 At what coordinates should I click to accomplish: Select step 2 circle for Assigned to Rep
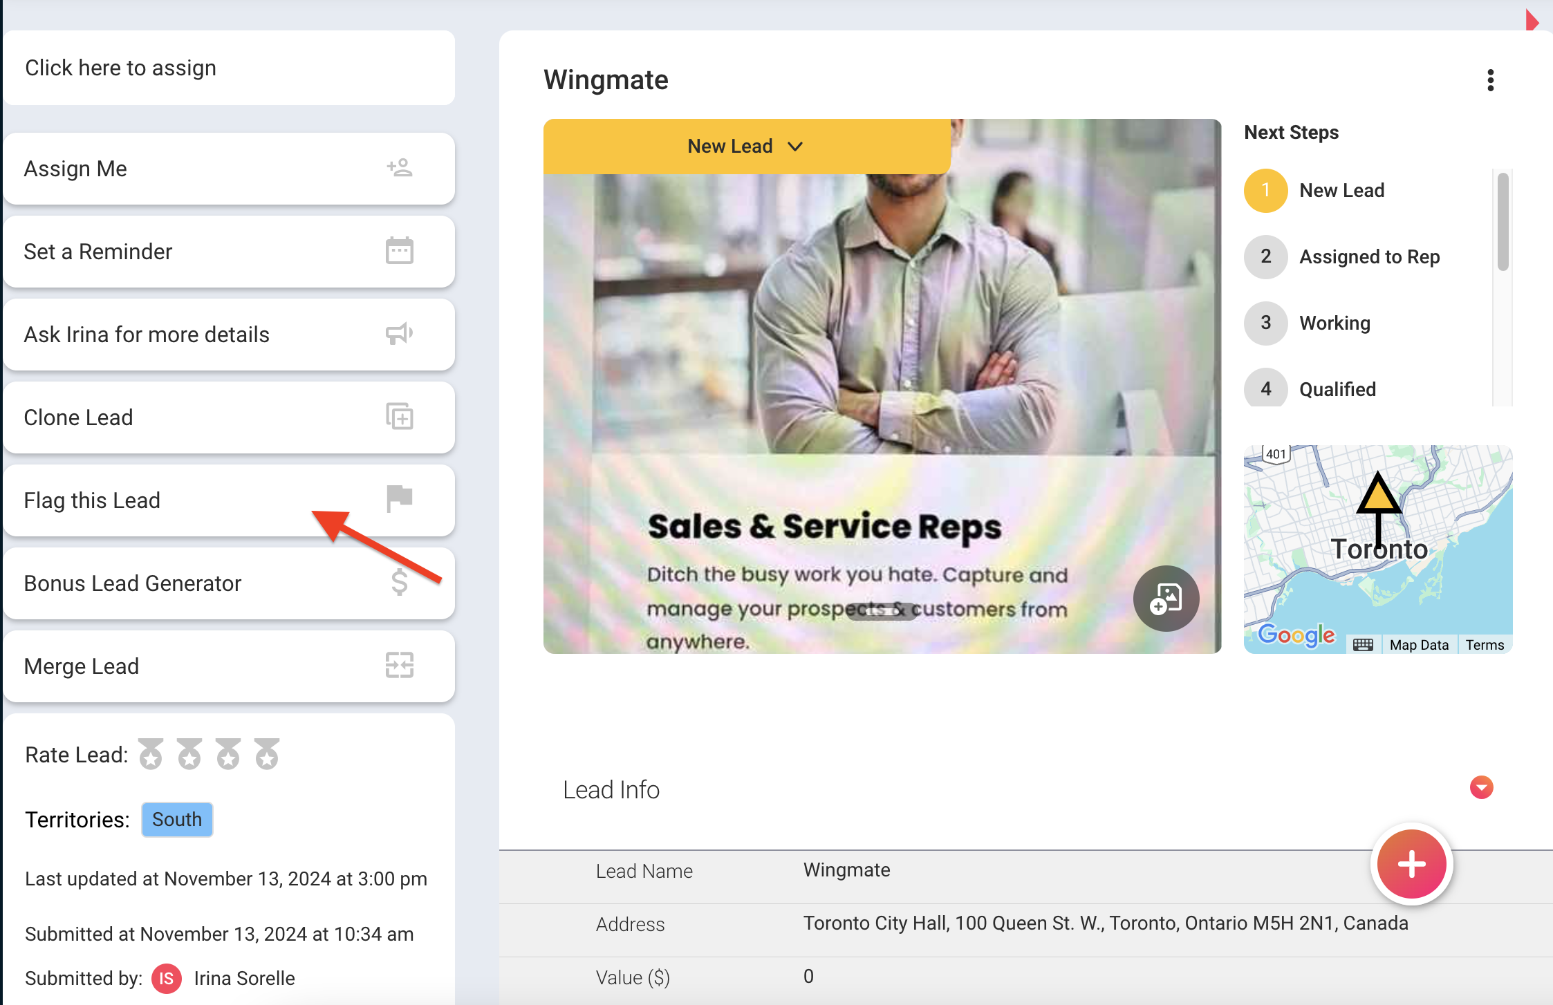1265,256
